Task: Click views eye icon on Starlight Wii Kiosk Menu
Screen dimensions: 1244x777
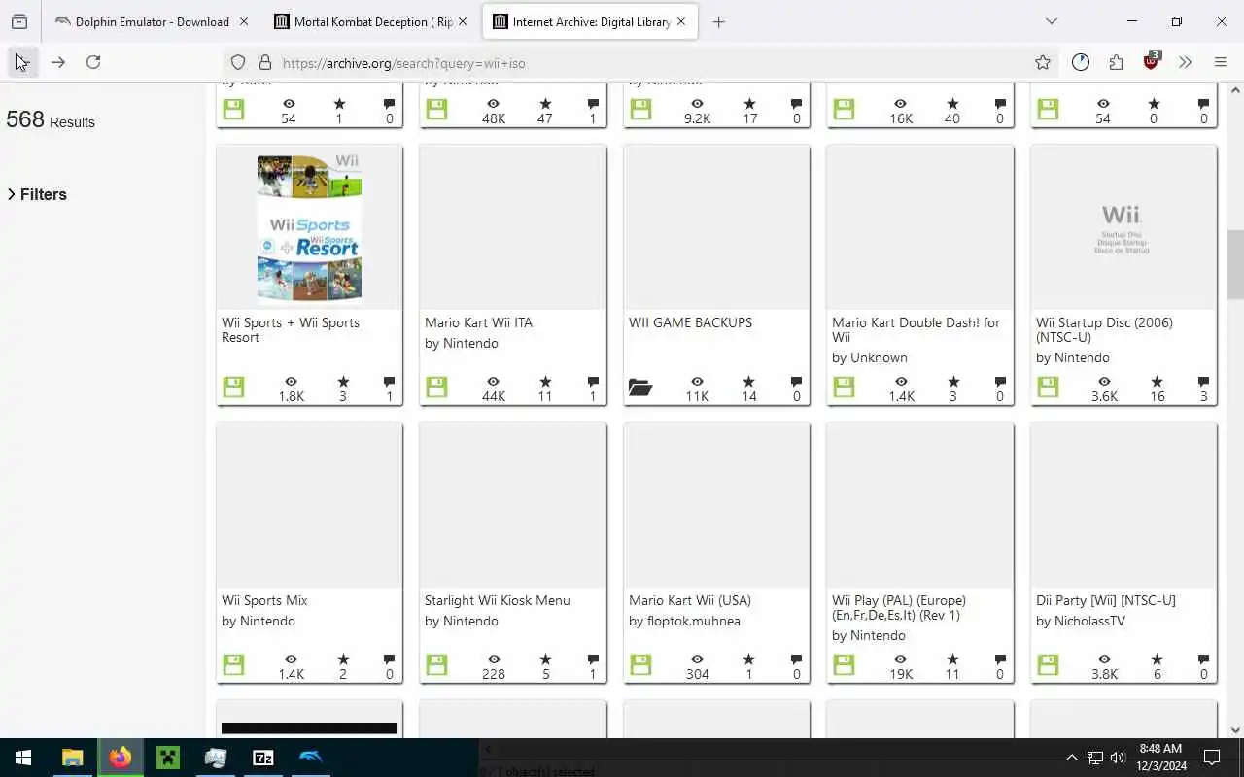Action: pos(493,659)
